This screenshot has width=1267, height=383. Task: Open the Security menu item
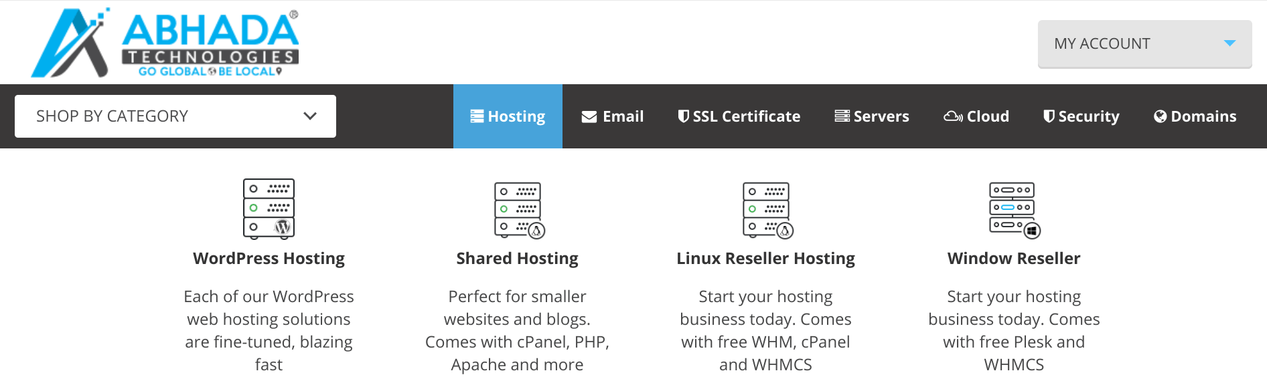[1082, 116]
